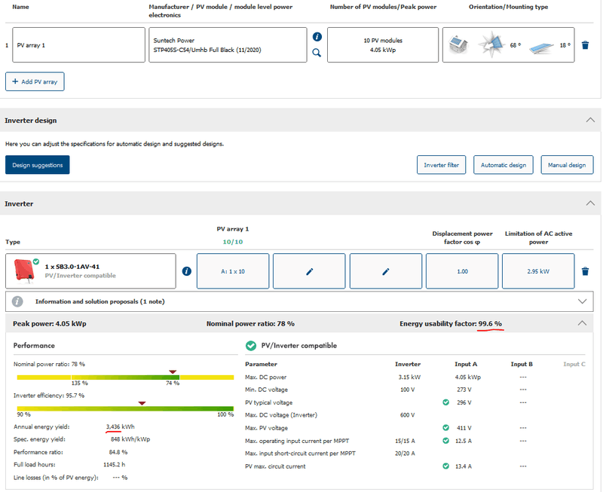This screenshot has height=492, width=603.
Task: Click the red SB3.0-1AV-41 inverter image
Action: tap(23, 270)
